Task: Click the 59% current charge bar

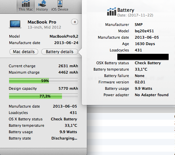Action: click(x=43, y=81)
